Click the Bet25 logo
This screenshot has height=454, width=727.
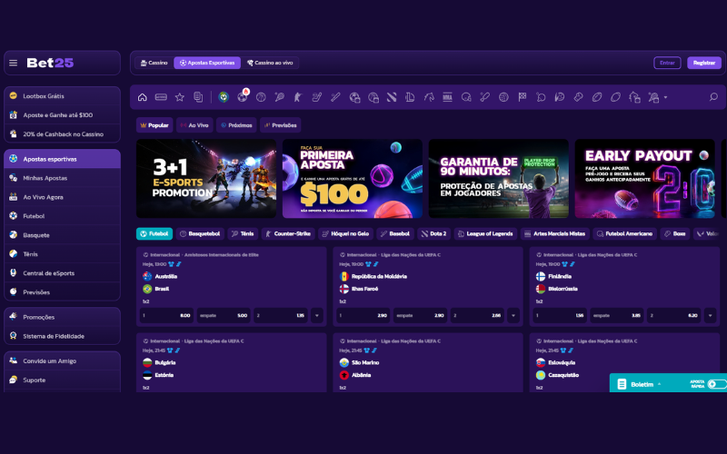(x=50, y=63)
